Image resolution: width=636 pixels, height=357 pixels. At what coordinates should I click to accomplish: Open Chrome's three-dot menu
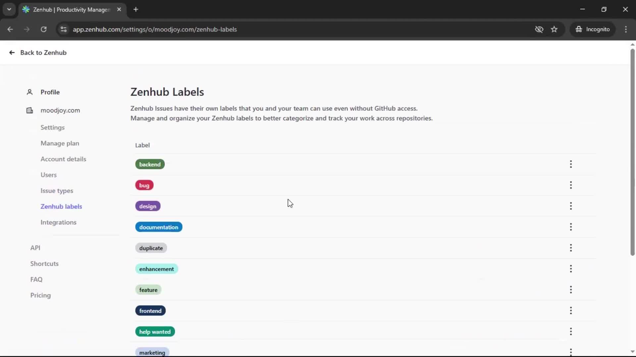626,29
